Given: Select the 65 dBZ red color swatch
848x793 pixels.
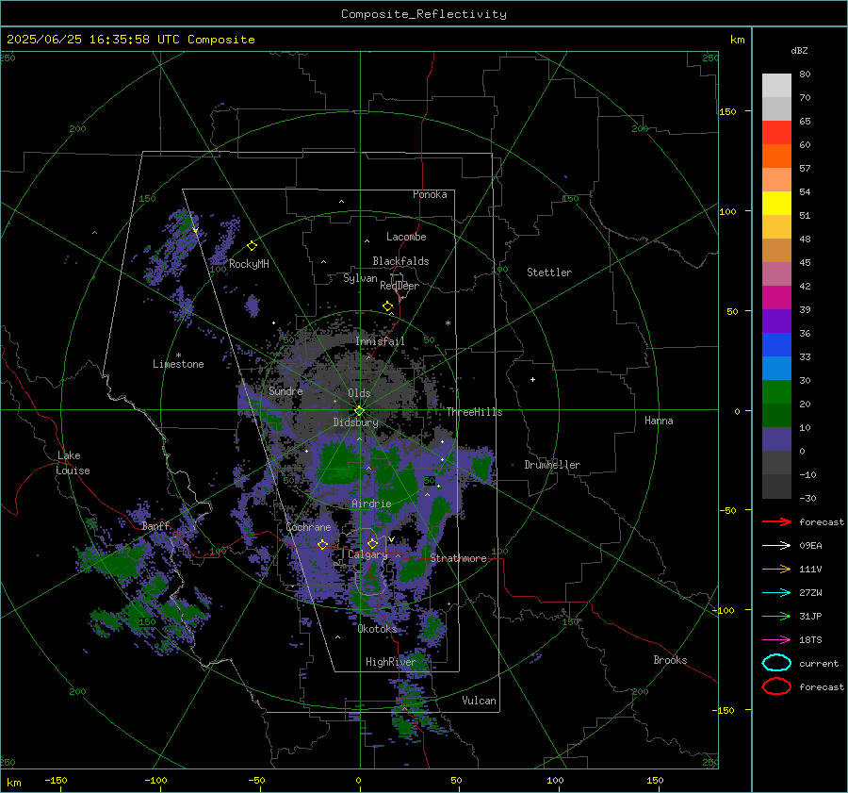Looking at the screenshot, I should (x=776, y=132).
